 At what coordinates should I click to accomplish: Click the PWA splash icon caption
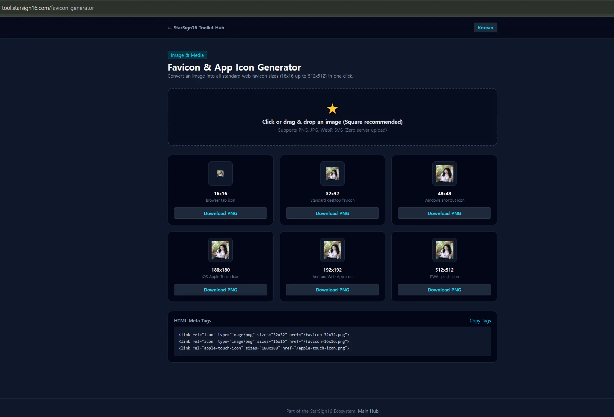pos(444,276)
